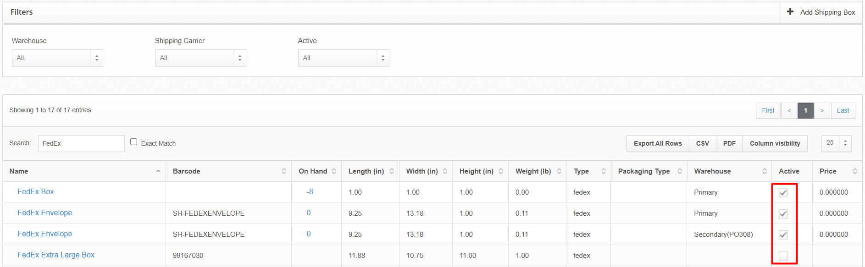The image size is (865, 267).
Task: Go to the First page
Action: 768,110
